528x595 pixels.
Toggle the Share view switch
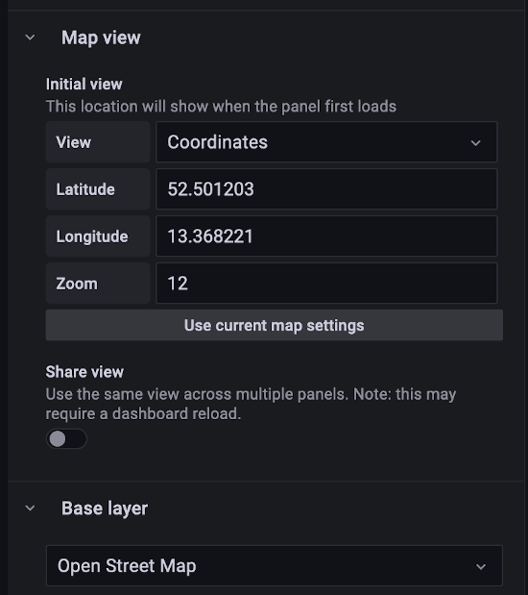(x=66, y=439)
